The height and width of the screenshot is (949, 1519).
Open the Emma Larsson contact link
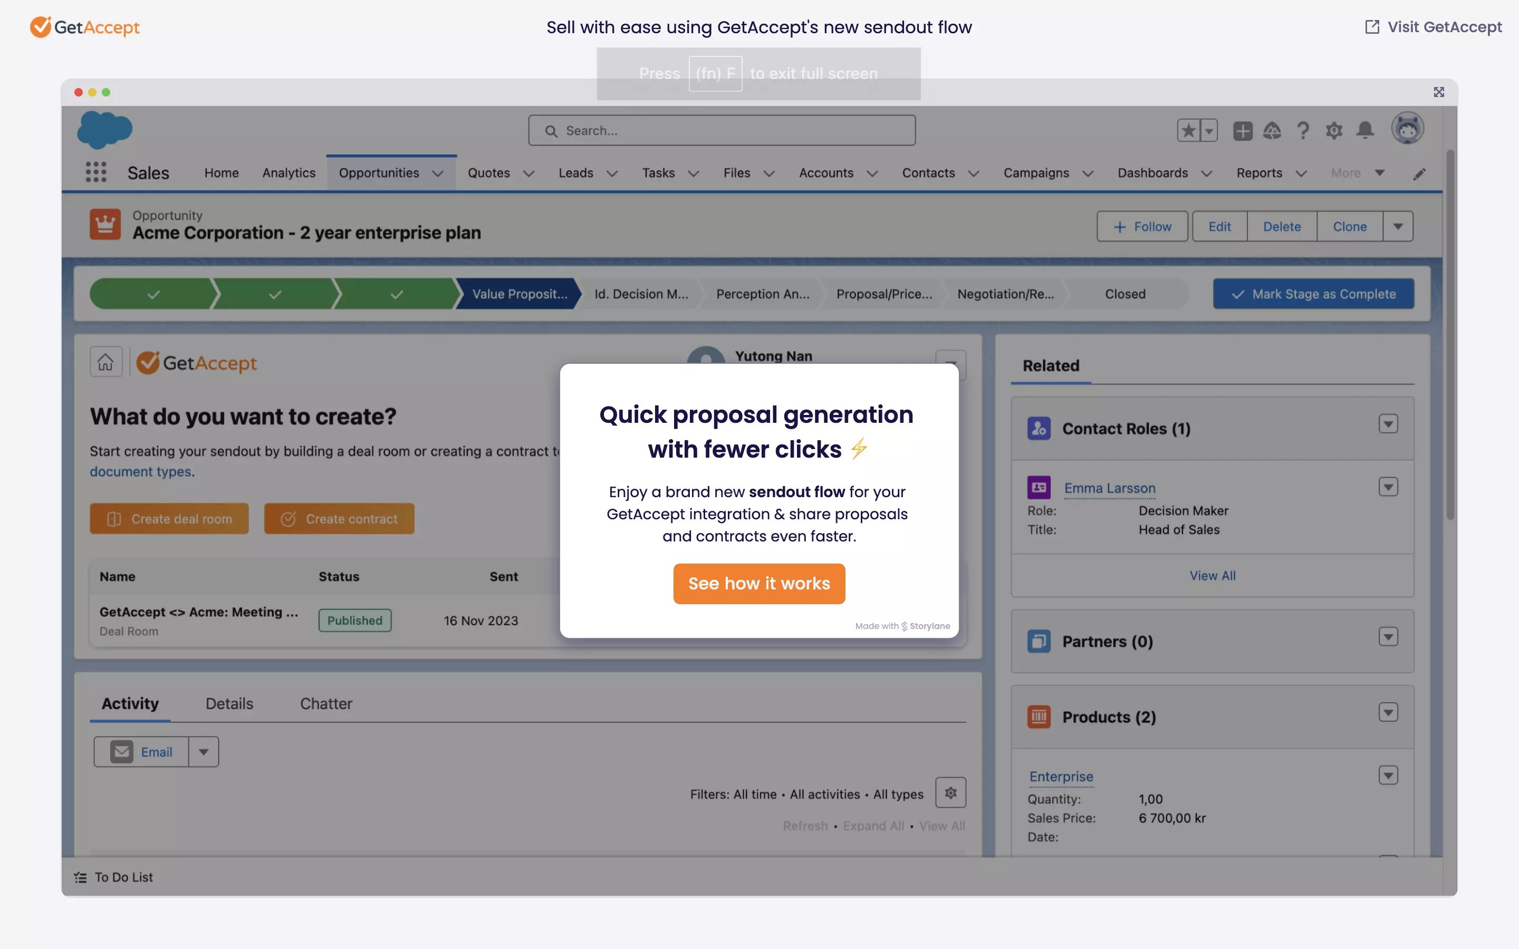[x=1109, y=488]
